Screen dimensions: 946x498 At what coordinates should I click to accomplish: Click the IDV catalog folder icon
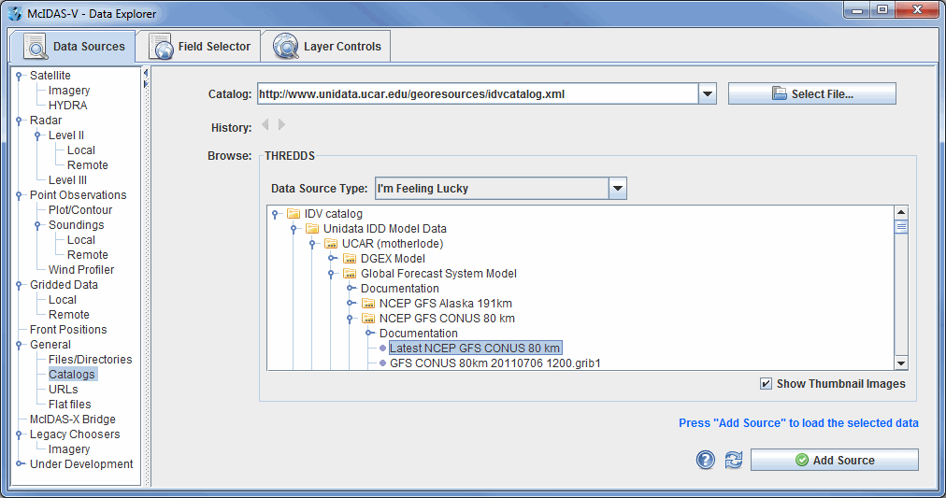(294, 213)
